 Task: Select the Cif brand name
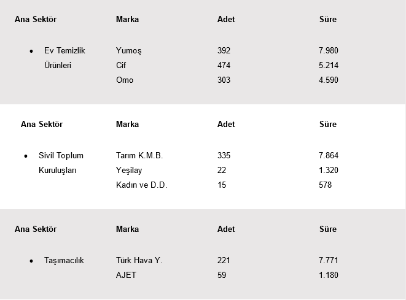[x=121, y=66]
